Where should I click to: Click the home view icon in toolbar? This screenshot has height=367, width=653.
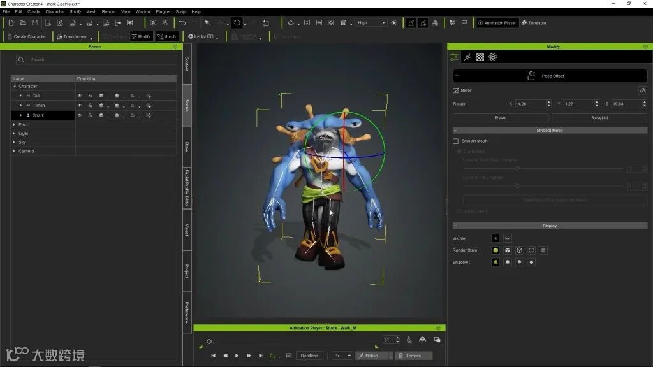[x=291, y=23]
